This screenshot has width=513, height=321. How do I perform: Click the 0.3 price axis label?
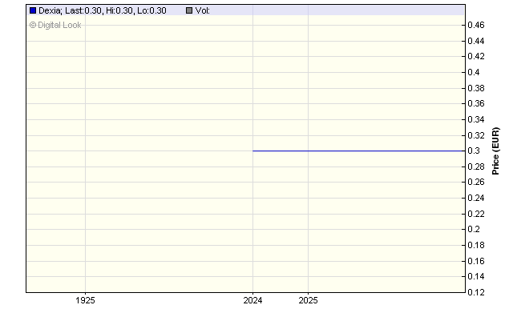click(474, 150)
